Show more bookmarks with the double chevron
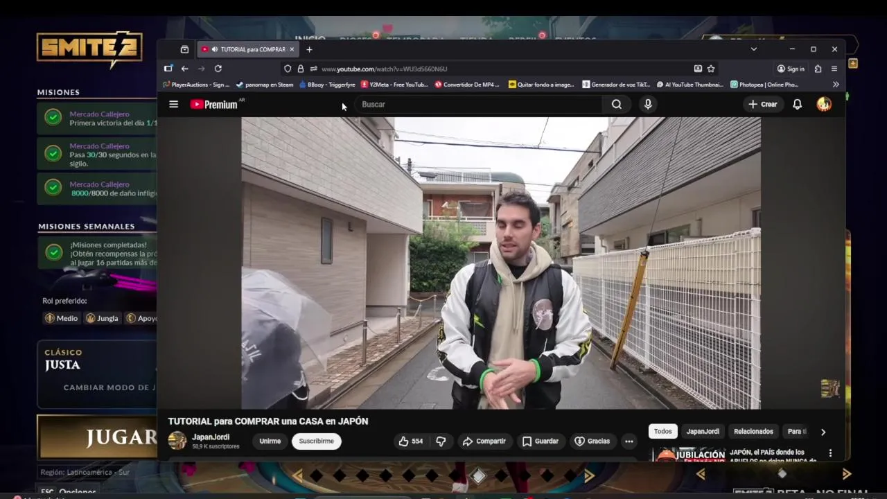This screenshot has width=887, height=499. click(836, 85)
